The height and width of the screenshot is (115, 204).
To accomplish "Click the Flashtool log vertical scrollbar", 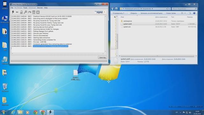I will (x=106, y=34).
